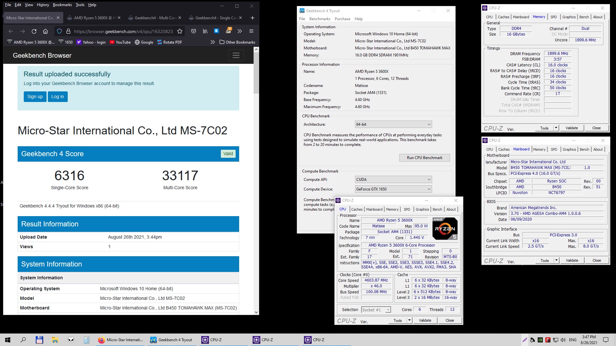616x346 pixels.
Task: Click Validate in CPU-Z Memory window
Action: point(572,128)
